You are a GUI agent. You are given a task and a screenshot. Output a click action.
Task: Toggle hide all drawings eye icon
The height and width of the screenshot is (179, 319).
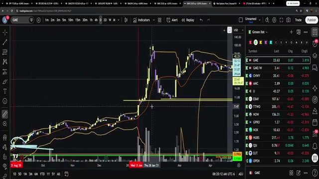pyautogui.click(x=5, y=167)
